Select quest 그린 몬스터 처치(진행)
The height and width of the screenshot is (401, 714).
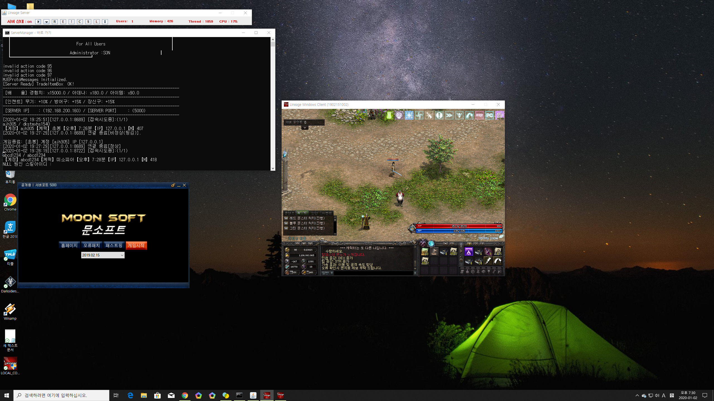tap(307, 228)
